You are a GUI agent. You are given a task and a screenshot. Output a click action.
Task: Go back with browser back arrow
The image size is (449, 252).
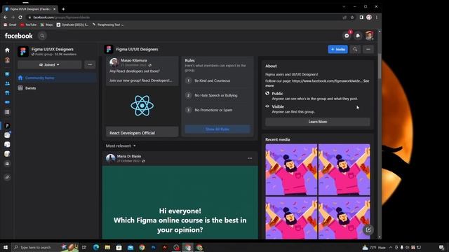[x=5, y=17]
